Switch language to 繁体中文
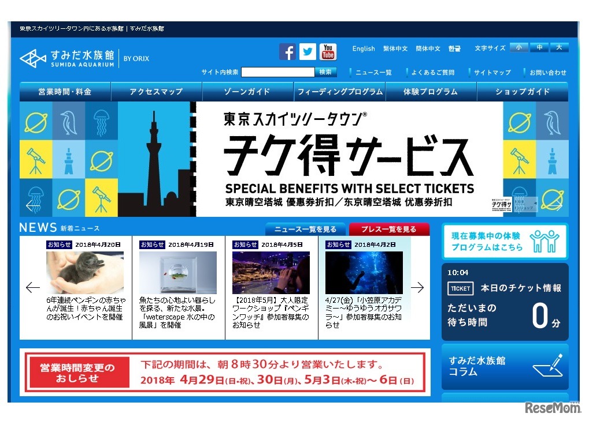The image size is (589, 421). pos(395,48)
